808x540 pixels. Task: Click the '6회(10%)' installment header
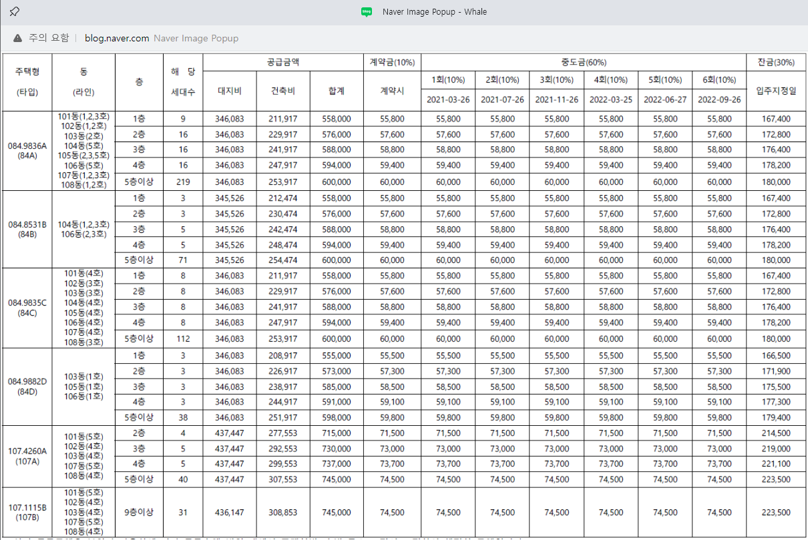point(719,80)
